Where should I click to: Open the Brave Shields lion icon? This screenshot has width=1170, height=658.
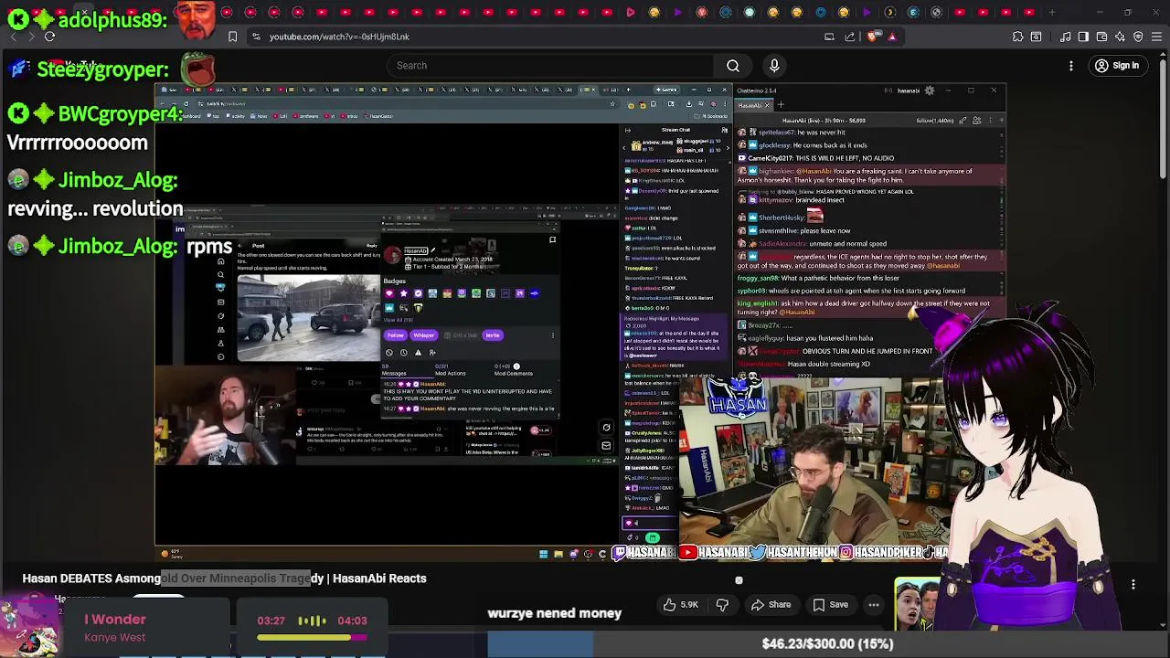[872, 37]
